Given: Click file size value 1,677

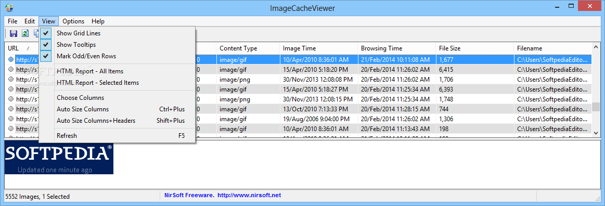Looking at the screenshot, I should point(446,60).
